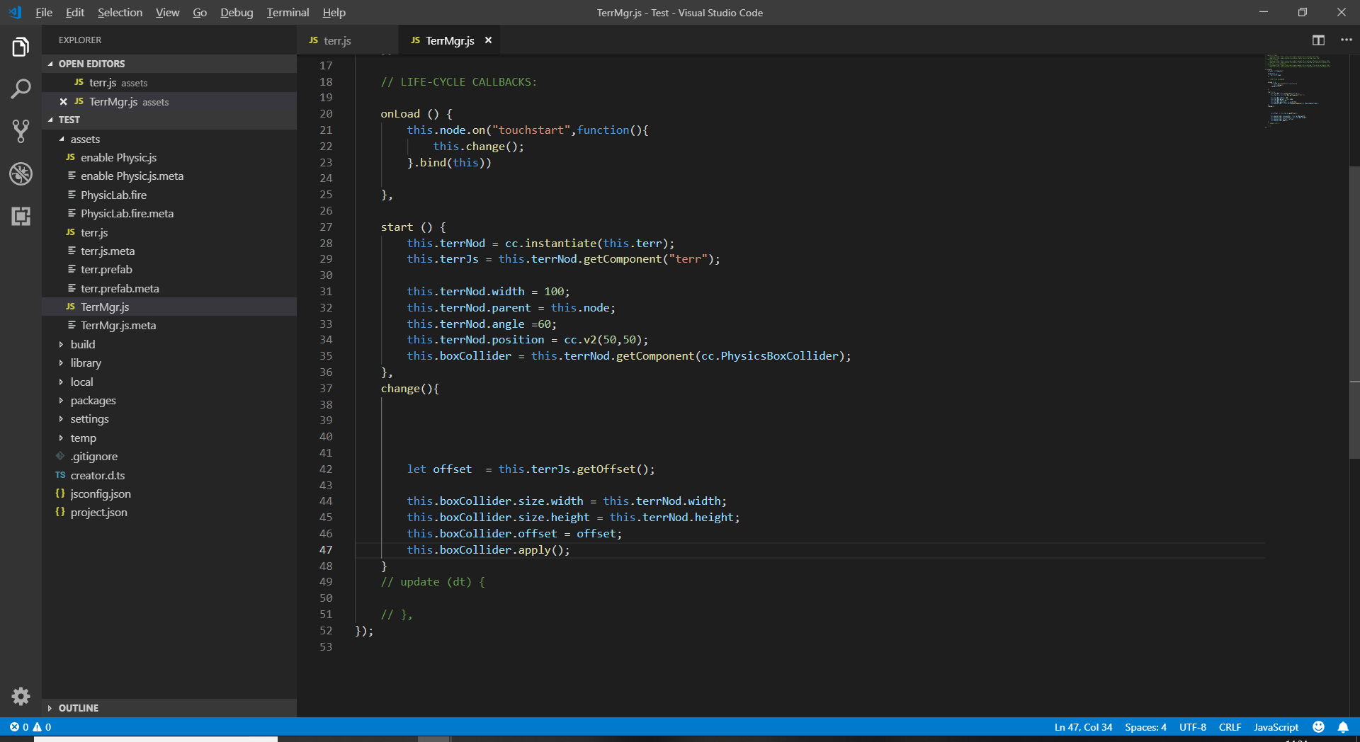Open project.json in the explorer
This screenshot has height=742, width=1360.
98,513
